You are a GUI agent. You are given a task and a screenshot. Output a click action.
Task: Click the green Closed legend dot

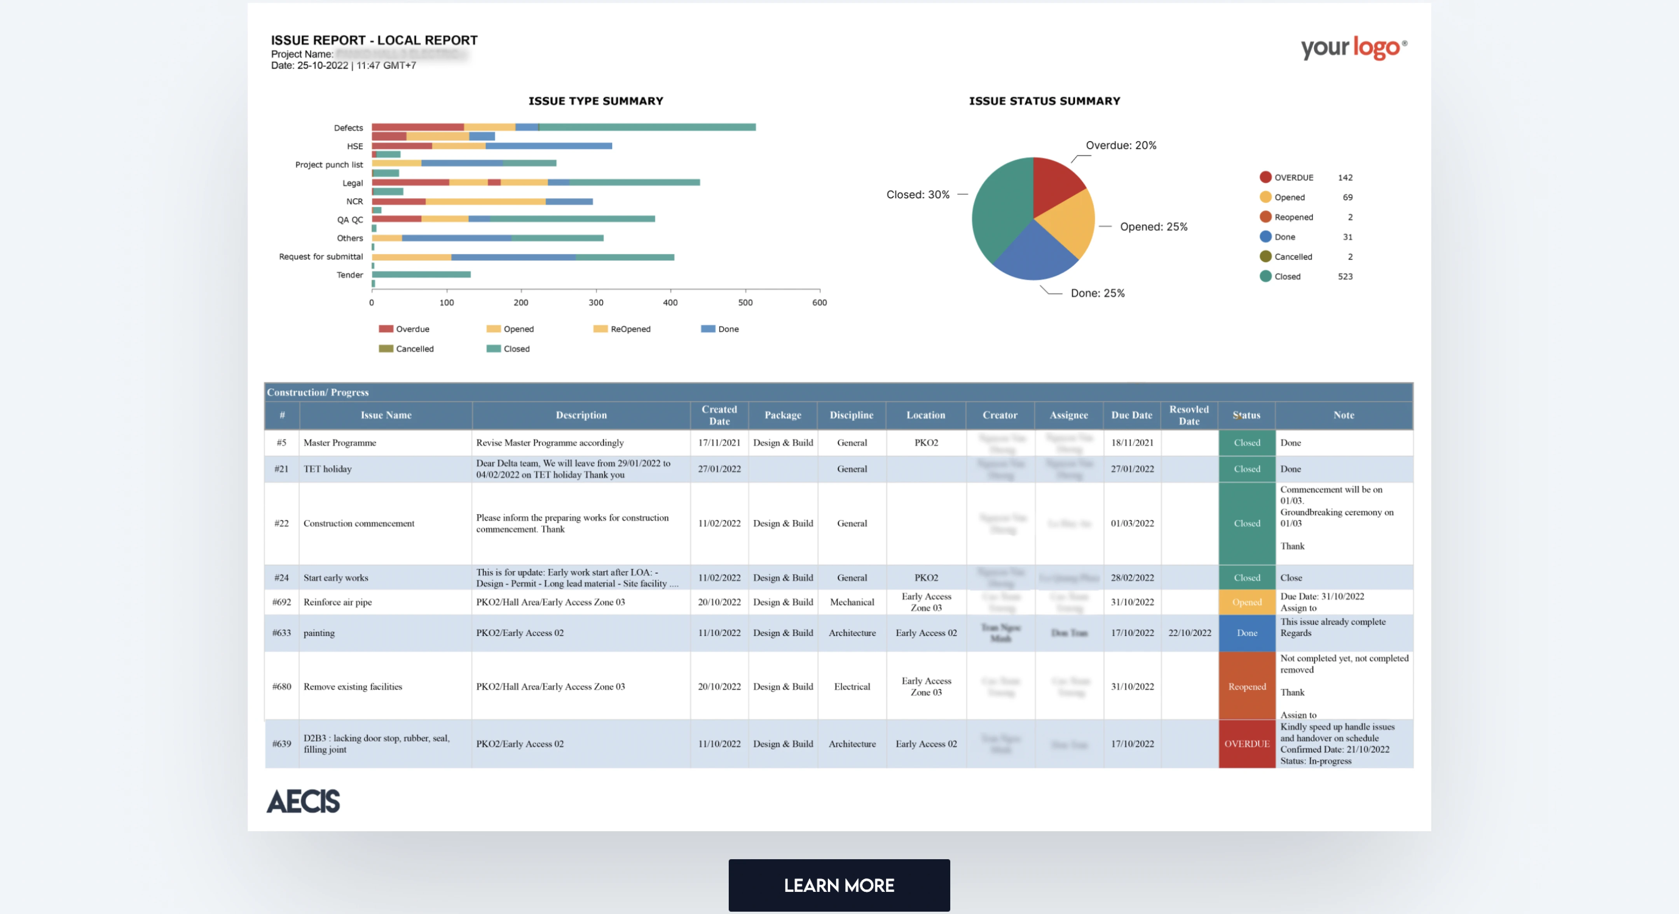click(1265, 276)
